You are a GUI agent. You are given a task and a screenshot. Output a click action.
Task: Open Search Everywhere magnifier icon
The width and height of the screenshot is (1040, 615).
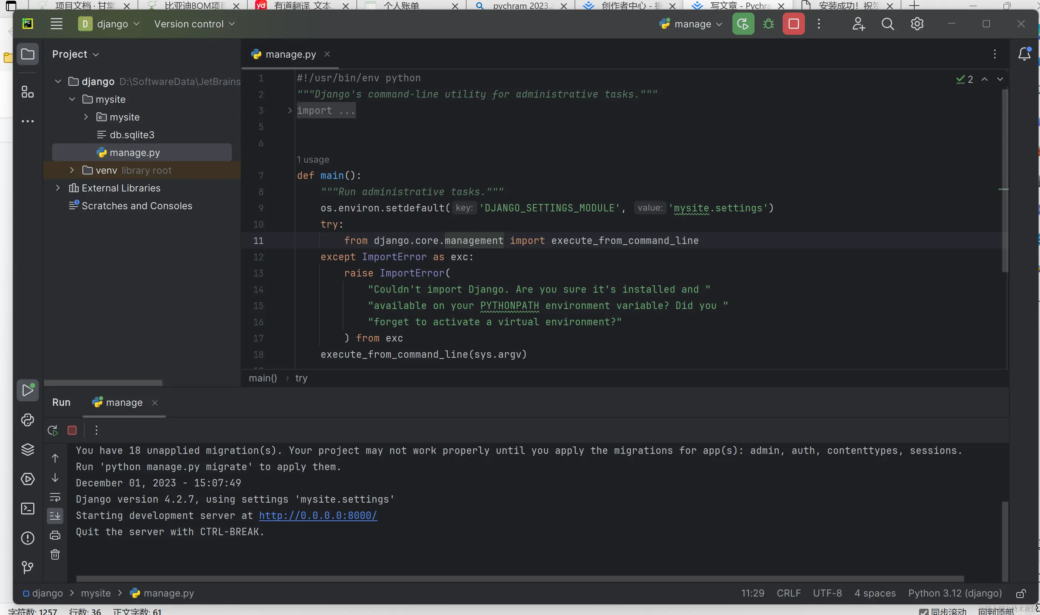tap(887, 24)
